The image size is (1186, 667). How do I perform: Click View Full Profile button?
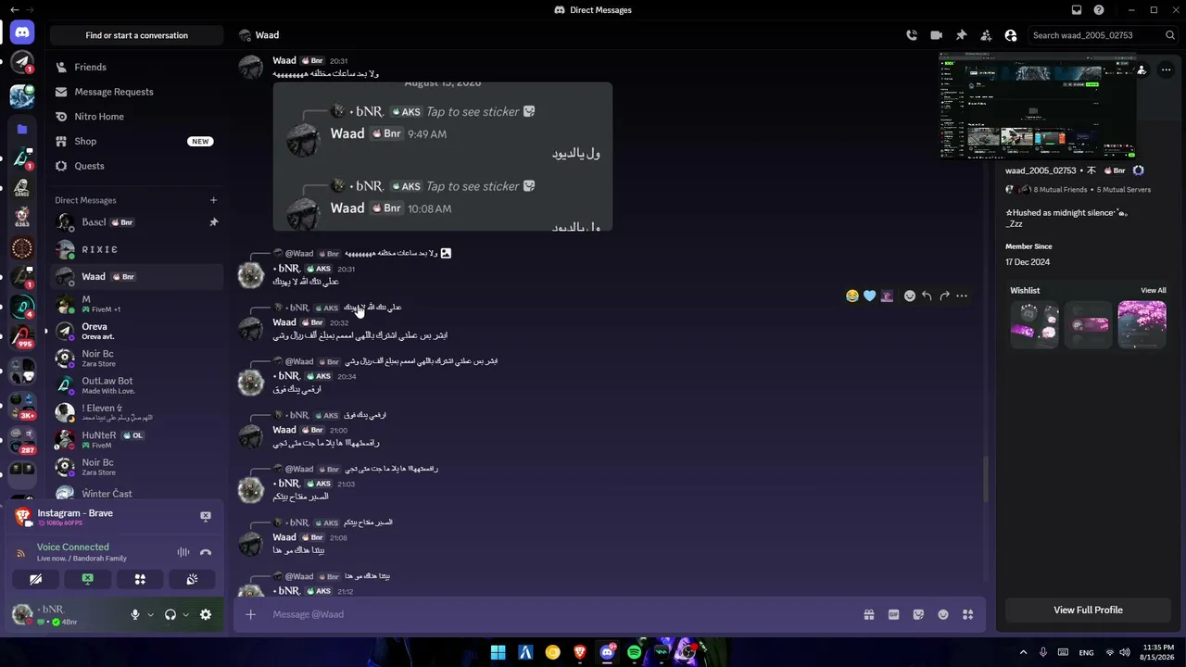click(x=1088, y=610)
